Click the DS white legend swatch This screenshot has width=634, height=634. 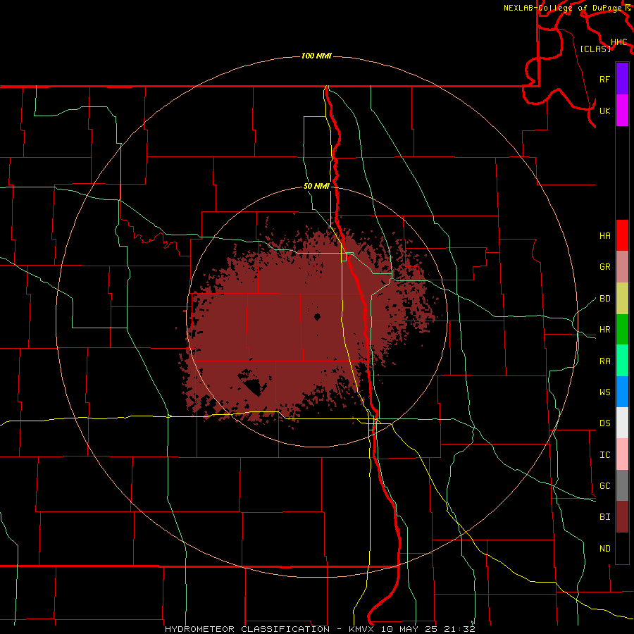tap(622, 423)
